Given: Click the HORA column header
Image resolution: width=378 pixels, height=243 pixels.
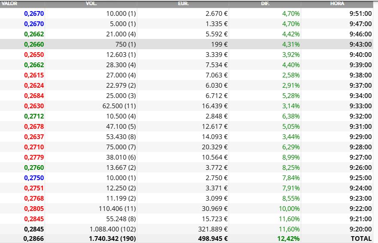Looking at the screenshot, I should pos(337,3).
